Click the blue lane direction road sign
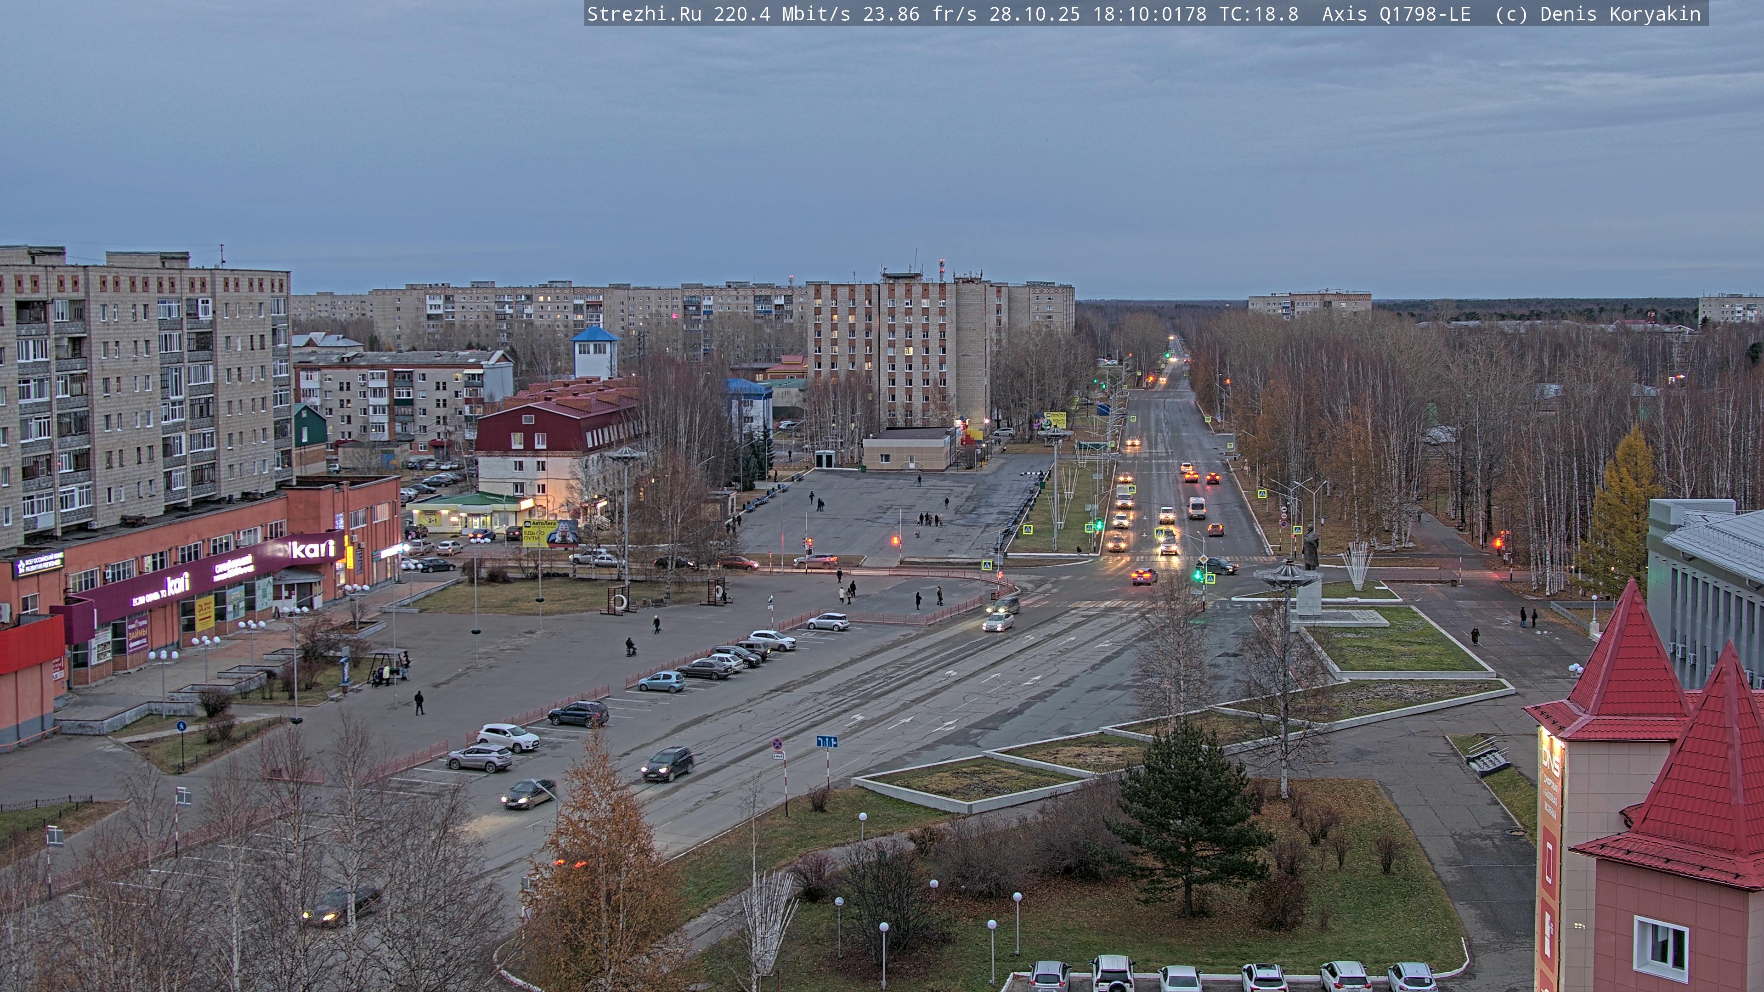1764x992 pixels. pyautogui.click(x=826, y=741)
